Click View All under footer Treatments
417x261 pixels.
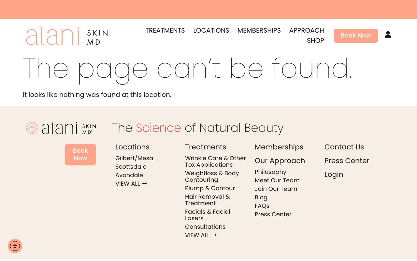click(x=201, y=235)
